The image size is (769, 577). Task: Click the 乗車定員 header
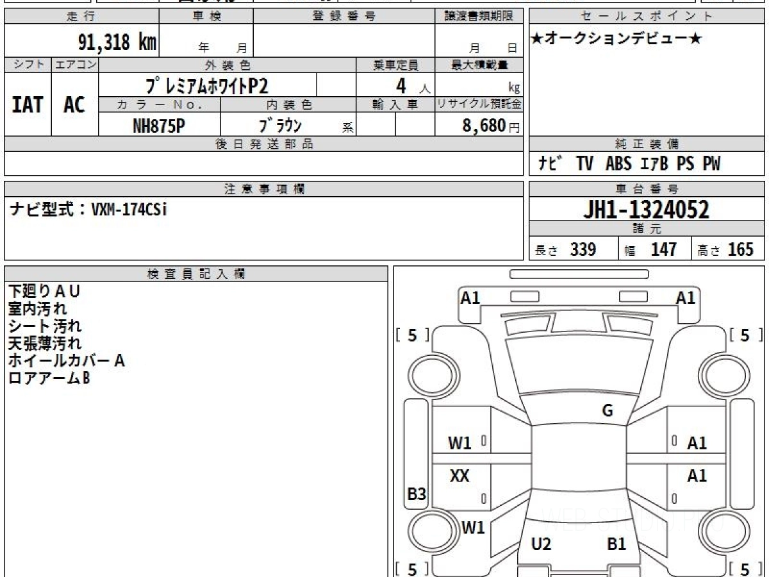(x=395, y=65)
